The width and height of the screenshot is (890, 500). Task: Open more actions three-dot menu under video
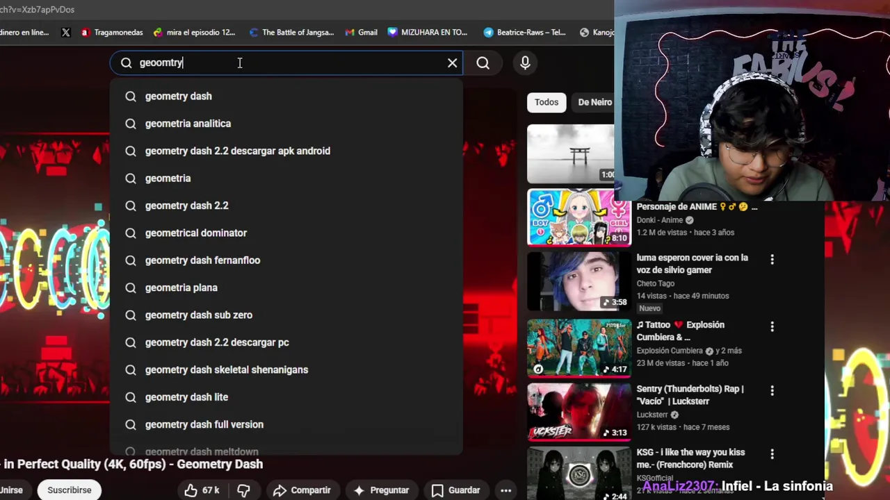505,490
